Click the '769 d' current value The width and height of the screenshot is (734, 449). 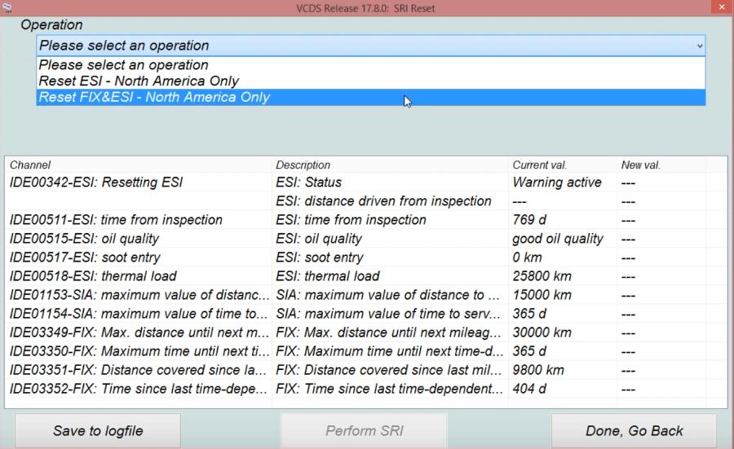coord(529,220)
